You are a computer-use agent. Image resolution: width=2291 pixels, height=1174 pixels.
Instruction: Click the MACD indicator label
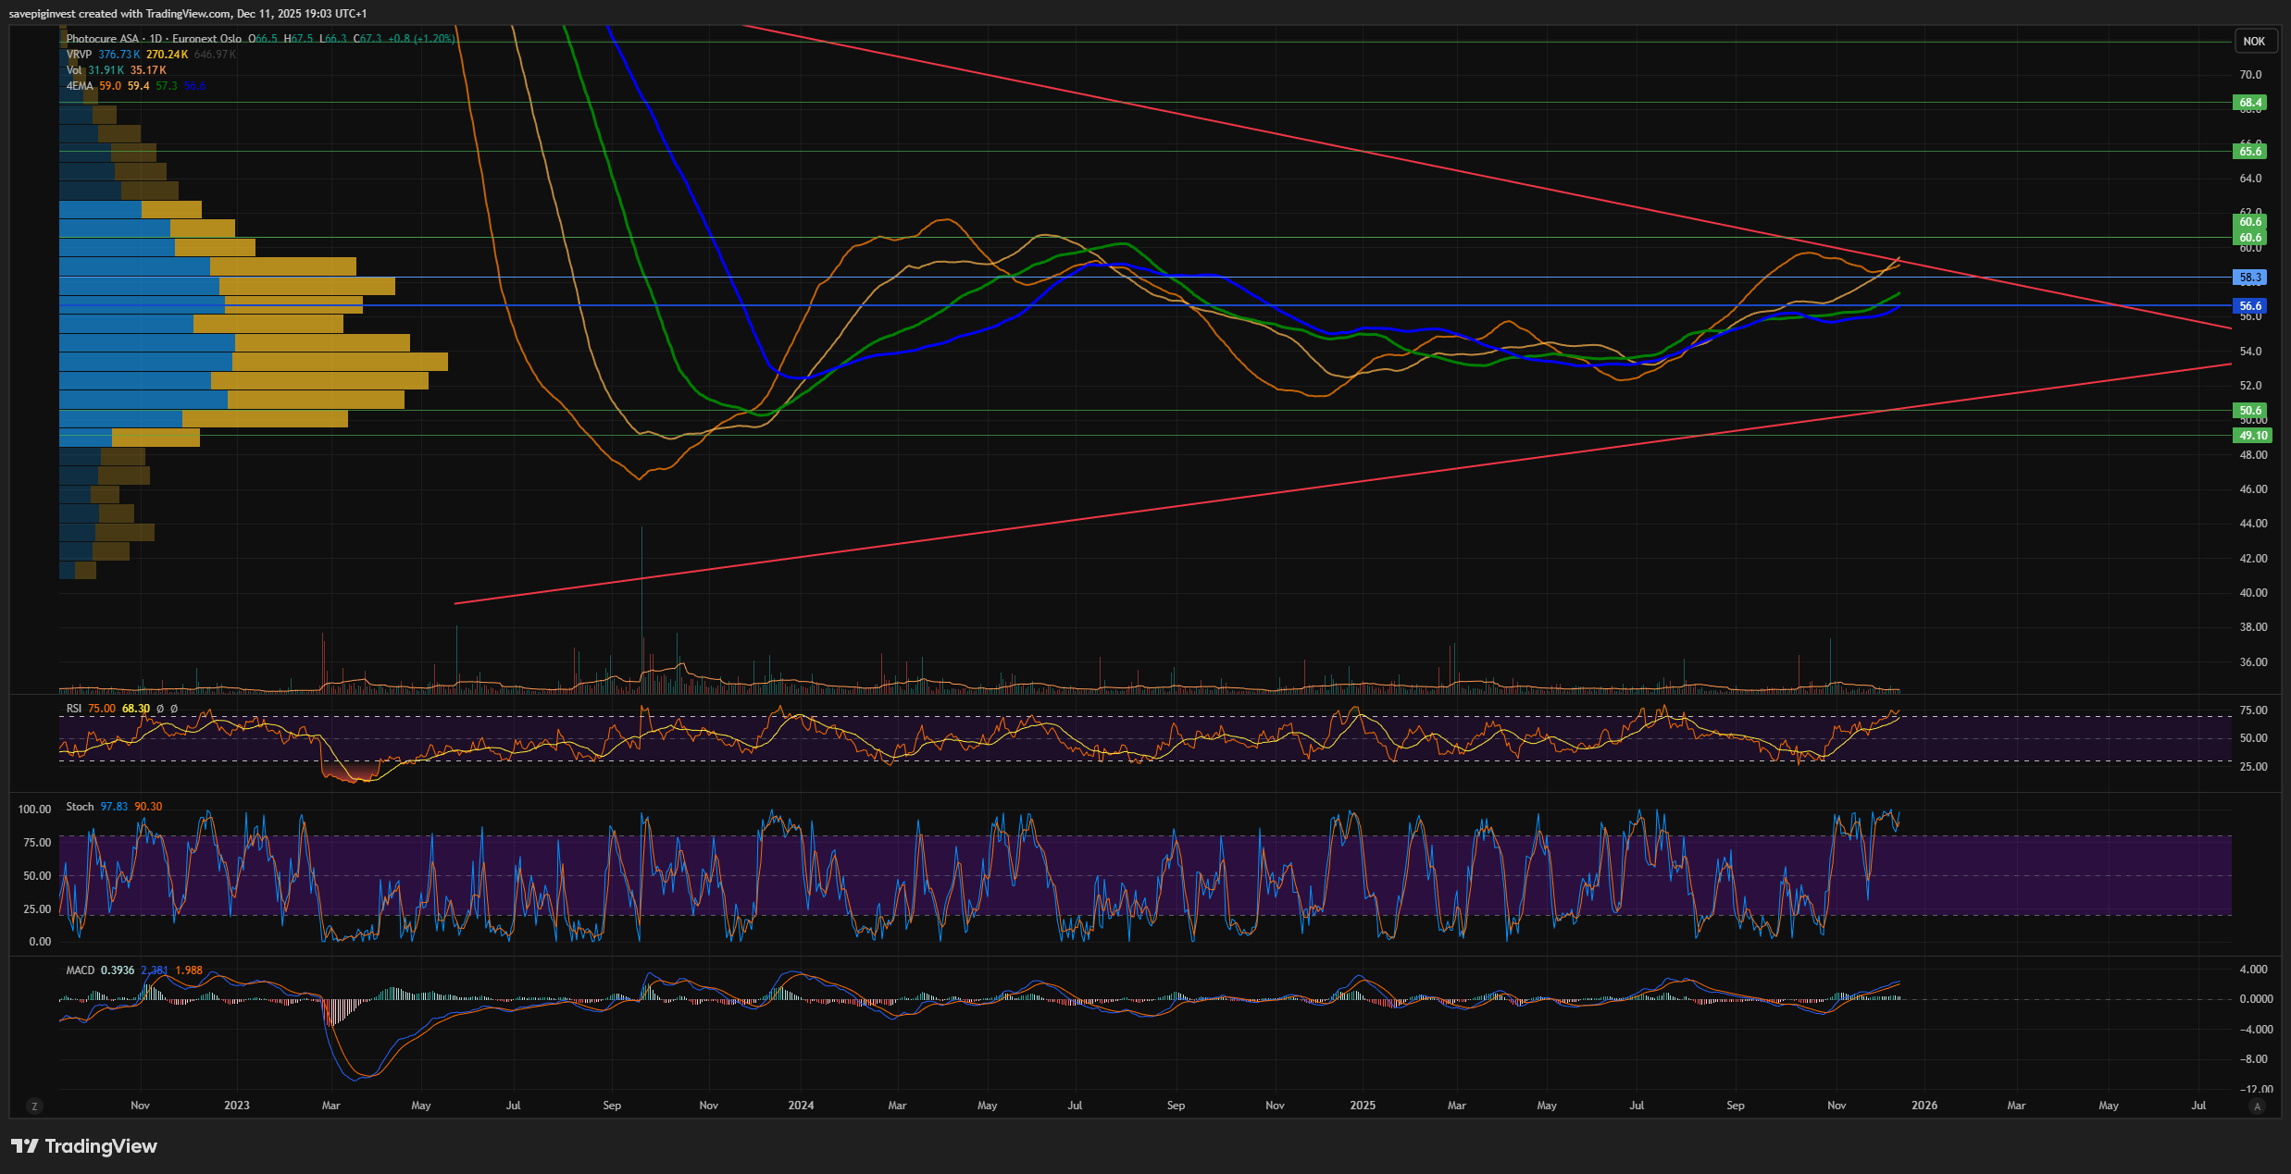tap(81, 970)
